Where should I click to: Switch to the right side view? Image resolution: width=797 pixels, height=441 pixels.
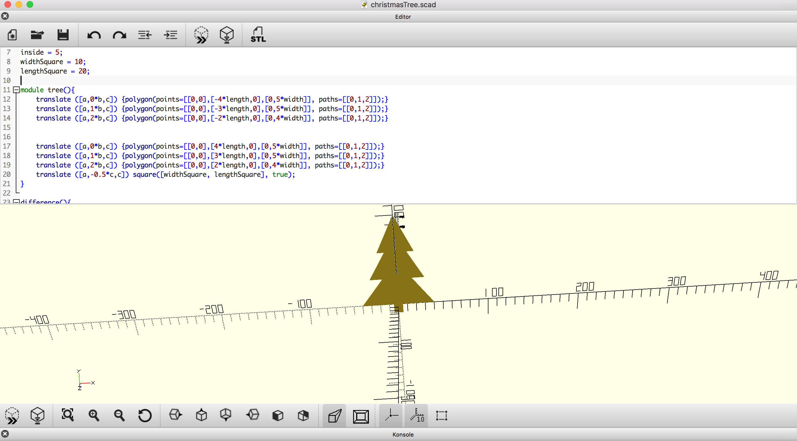(x=176, y=415)
